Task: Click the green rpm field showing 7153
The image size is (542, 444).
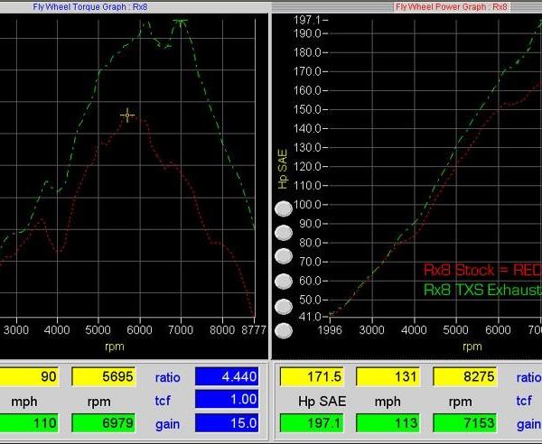Action: click(465, 423)
